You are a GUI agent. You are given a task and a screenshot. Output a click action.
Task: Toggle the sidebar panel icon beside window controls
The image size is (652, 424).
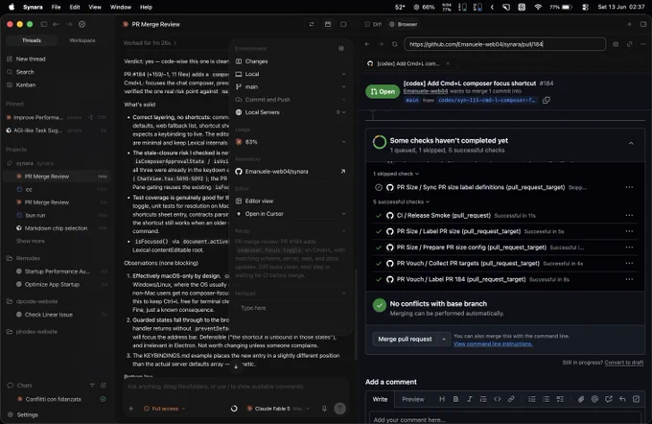[44, 24]
